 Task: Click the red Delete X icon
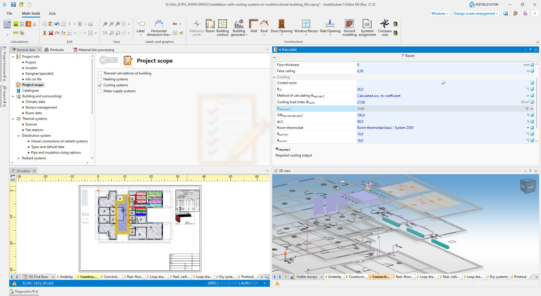(51, 33)
